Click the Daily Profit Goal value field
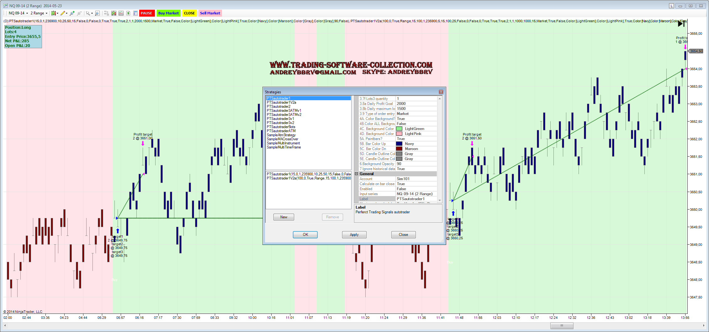This screenshot has width=709, height=332. 416,104
